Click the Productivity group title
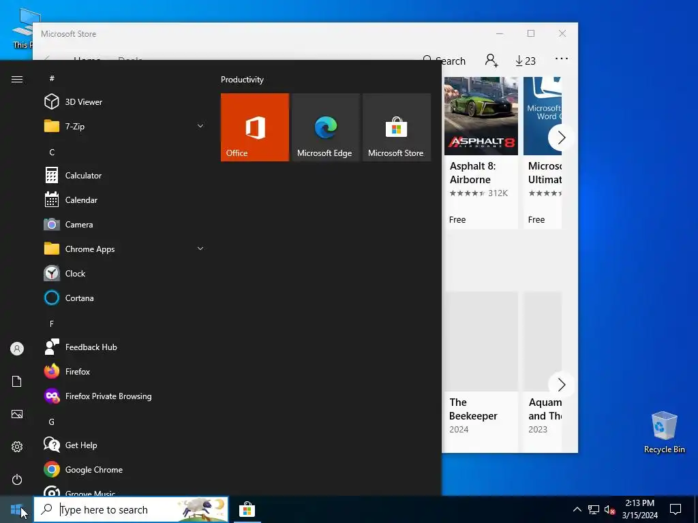The image size is (698, 523). tap(242, 80)
